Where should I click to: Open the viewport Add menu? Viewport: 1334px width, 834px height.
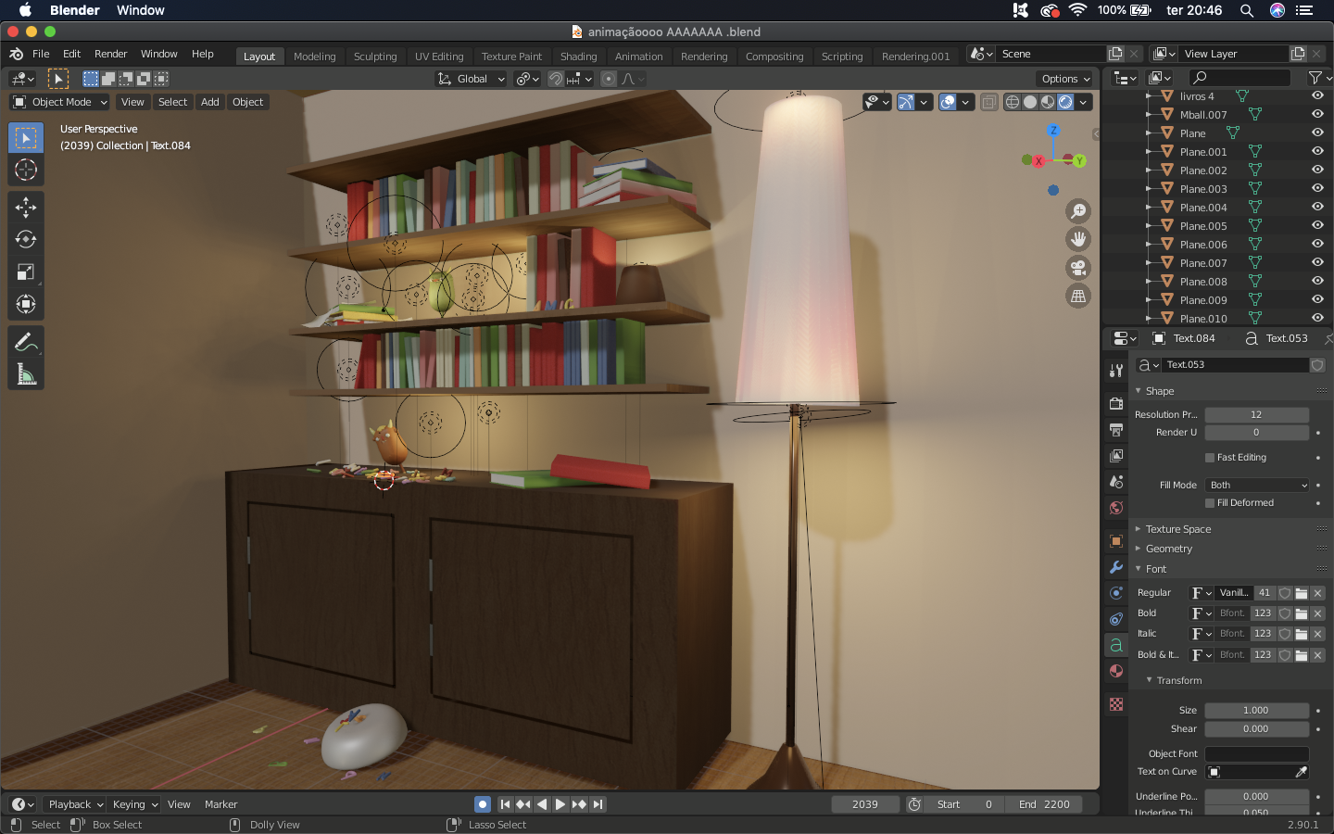[x=210, y=102]
